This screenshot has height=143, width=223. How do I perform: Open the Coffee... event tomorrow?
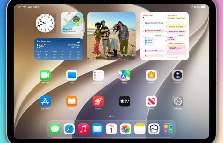click(182, 35)
